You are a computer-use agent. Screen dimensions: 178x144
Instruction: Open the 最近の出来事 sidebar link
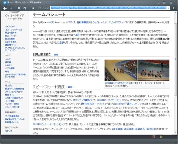[x=11, y=33]
